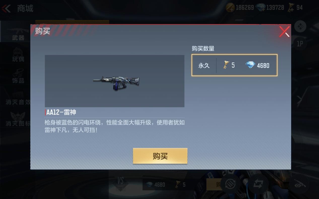The width and height of the screenshot is (319, 199).
Task: Click the swap arrows icon at bottom
Action: pos(258,184)
